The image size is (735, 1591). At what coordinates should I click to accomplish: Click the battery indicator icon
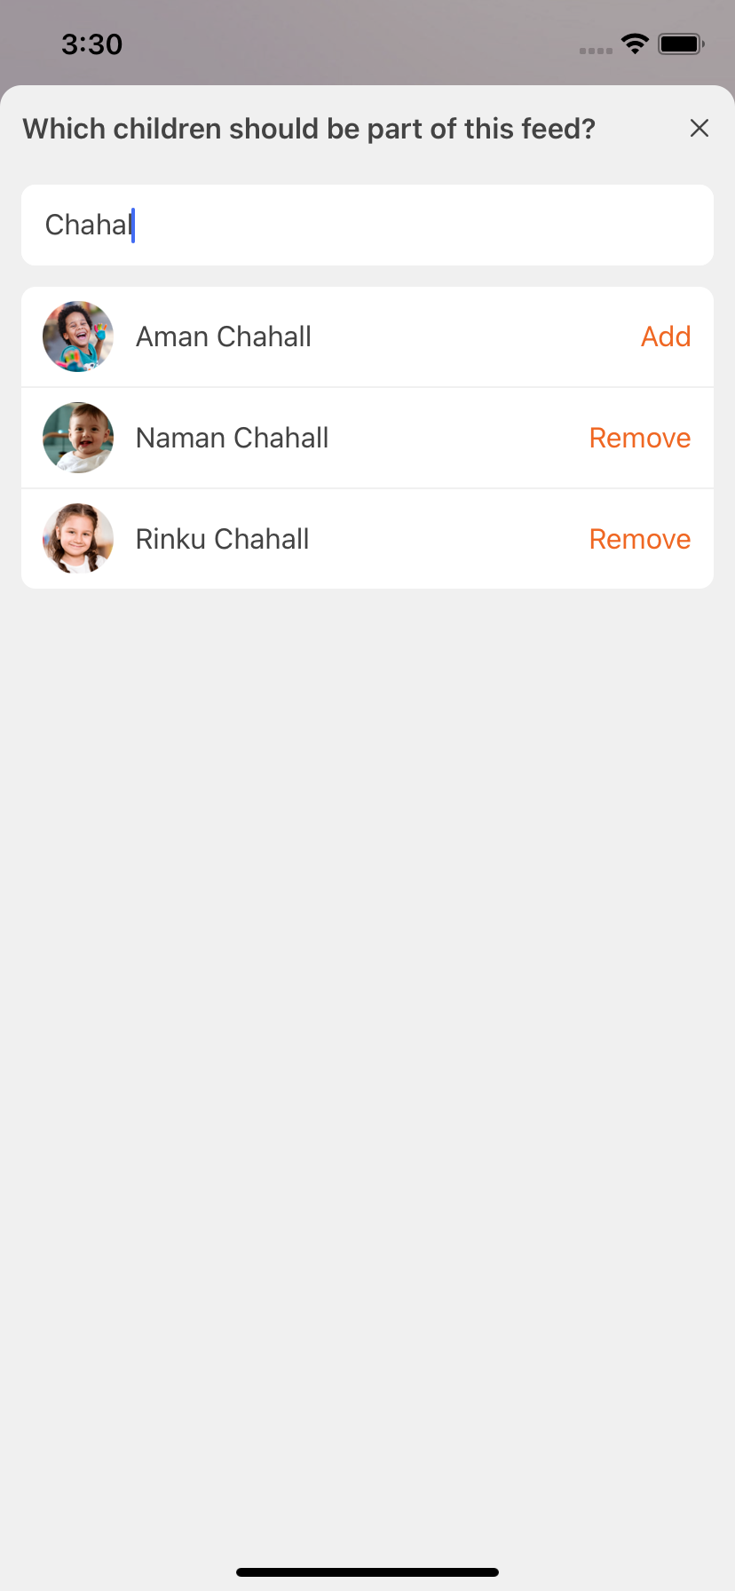pyautogui.click(x=681, y=44)
